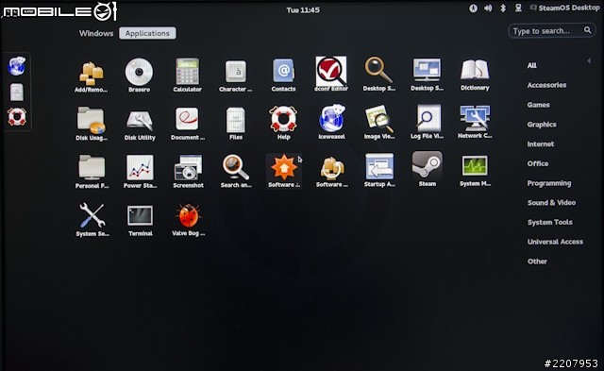The image size is (604, 371).
Task: Open the volume control in top bar
Action: [488, 8]
